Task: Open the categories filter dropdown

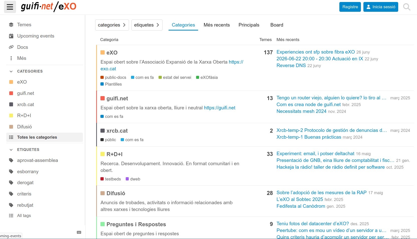Action: [x=112, y=25]
